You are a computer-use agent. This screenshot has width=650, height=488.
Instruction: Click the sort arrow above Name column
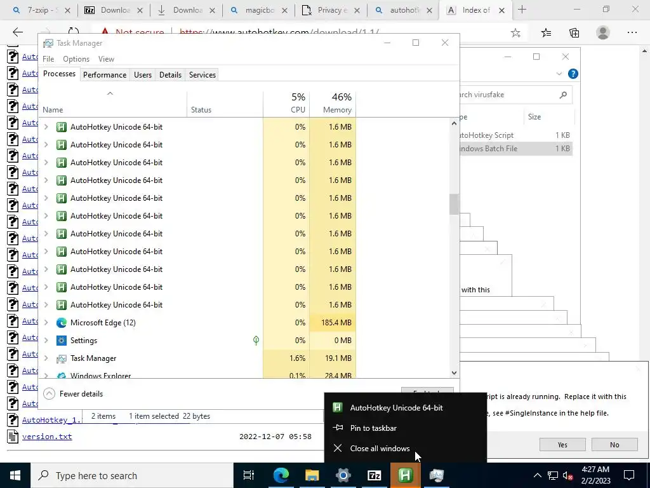click(110, 93)
